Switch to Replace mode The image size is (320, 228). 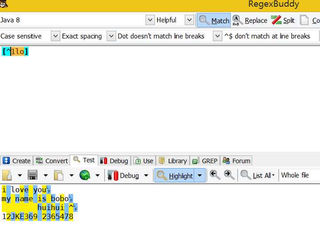click(x=250, y=20)
